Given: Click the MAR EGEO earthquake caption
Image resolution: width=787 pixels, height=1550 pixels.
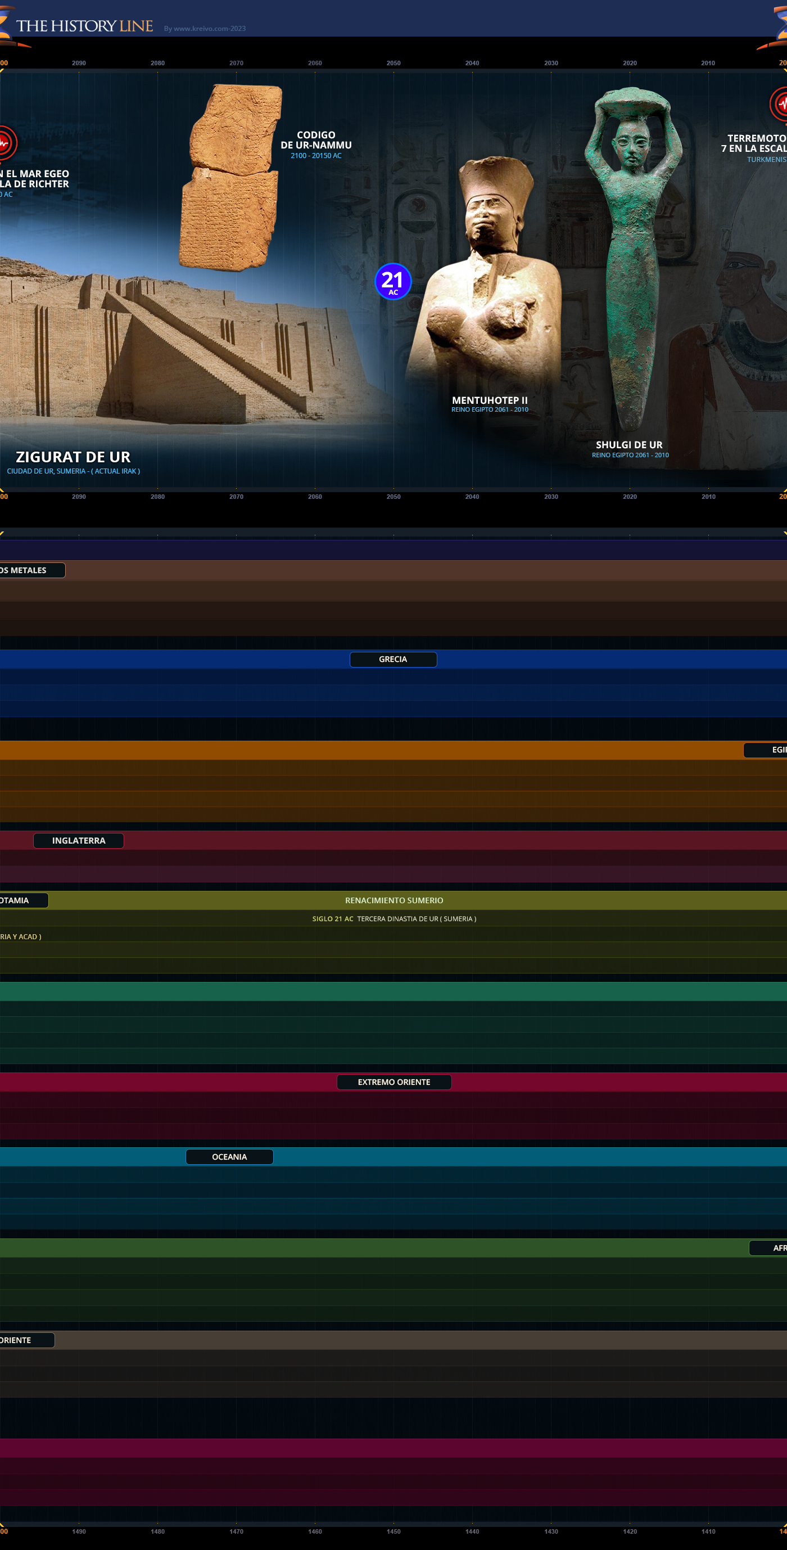Looking at the screenshot, I should (34, 179).
